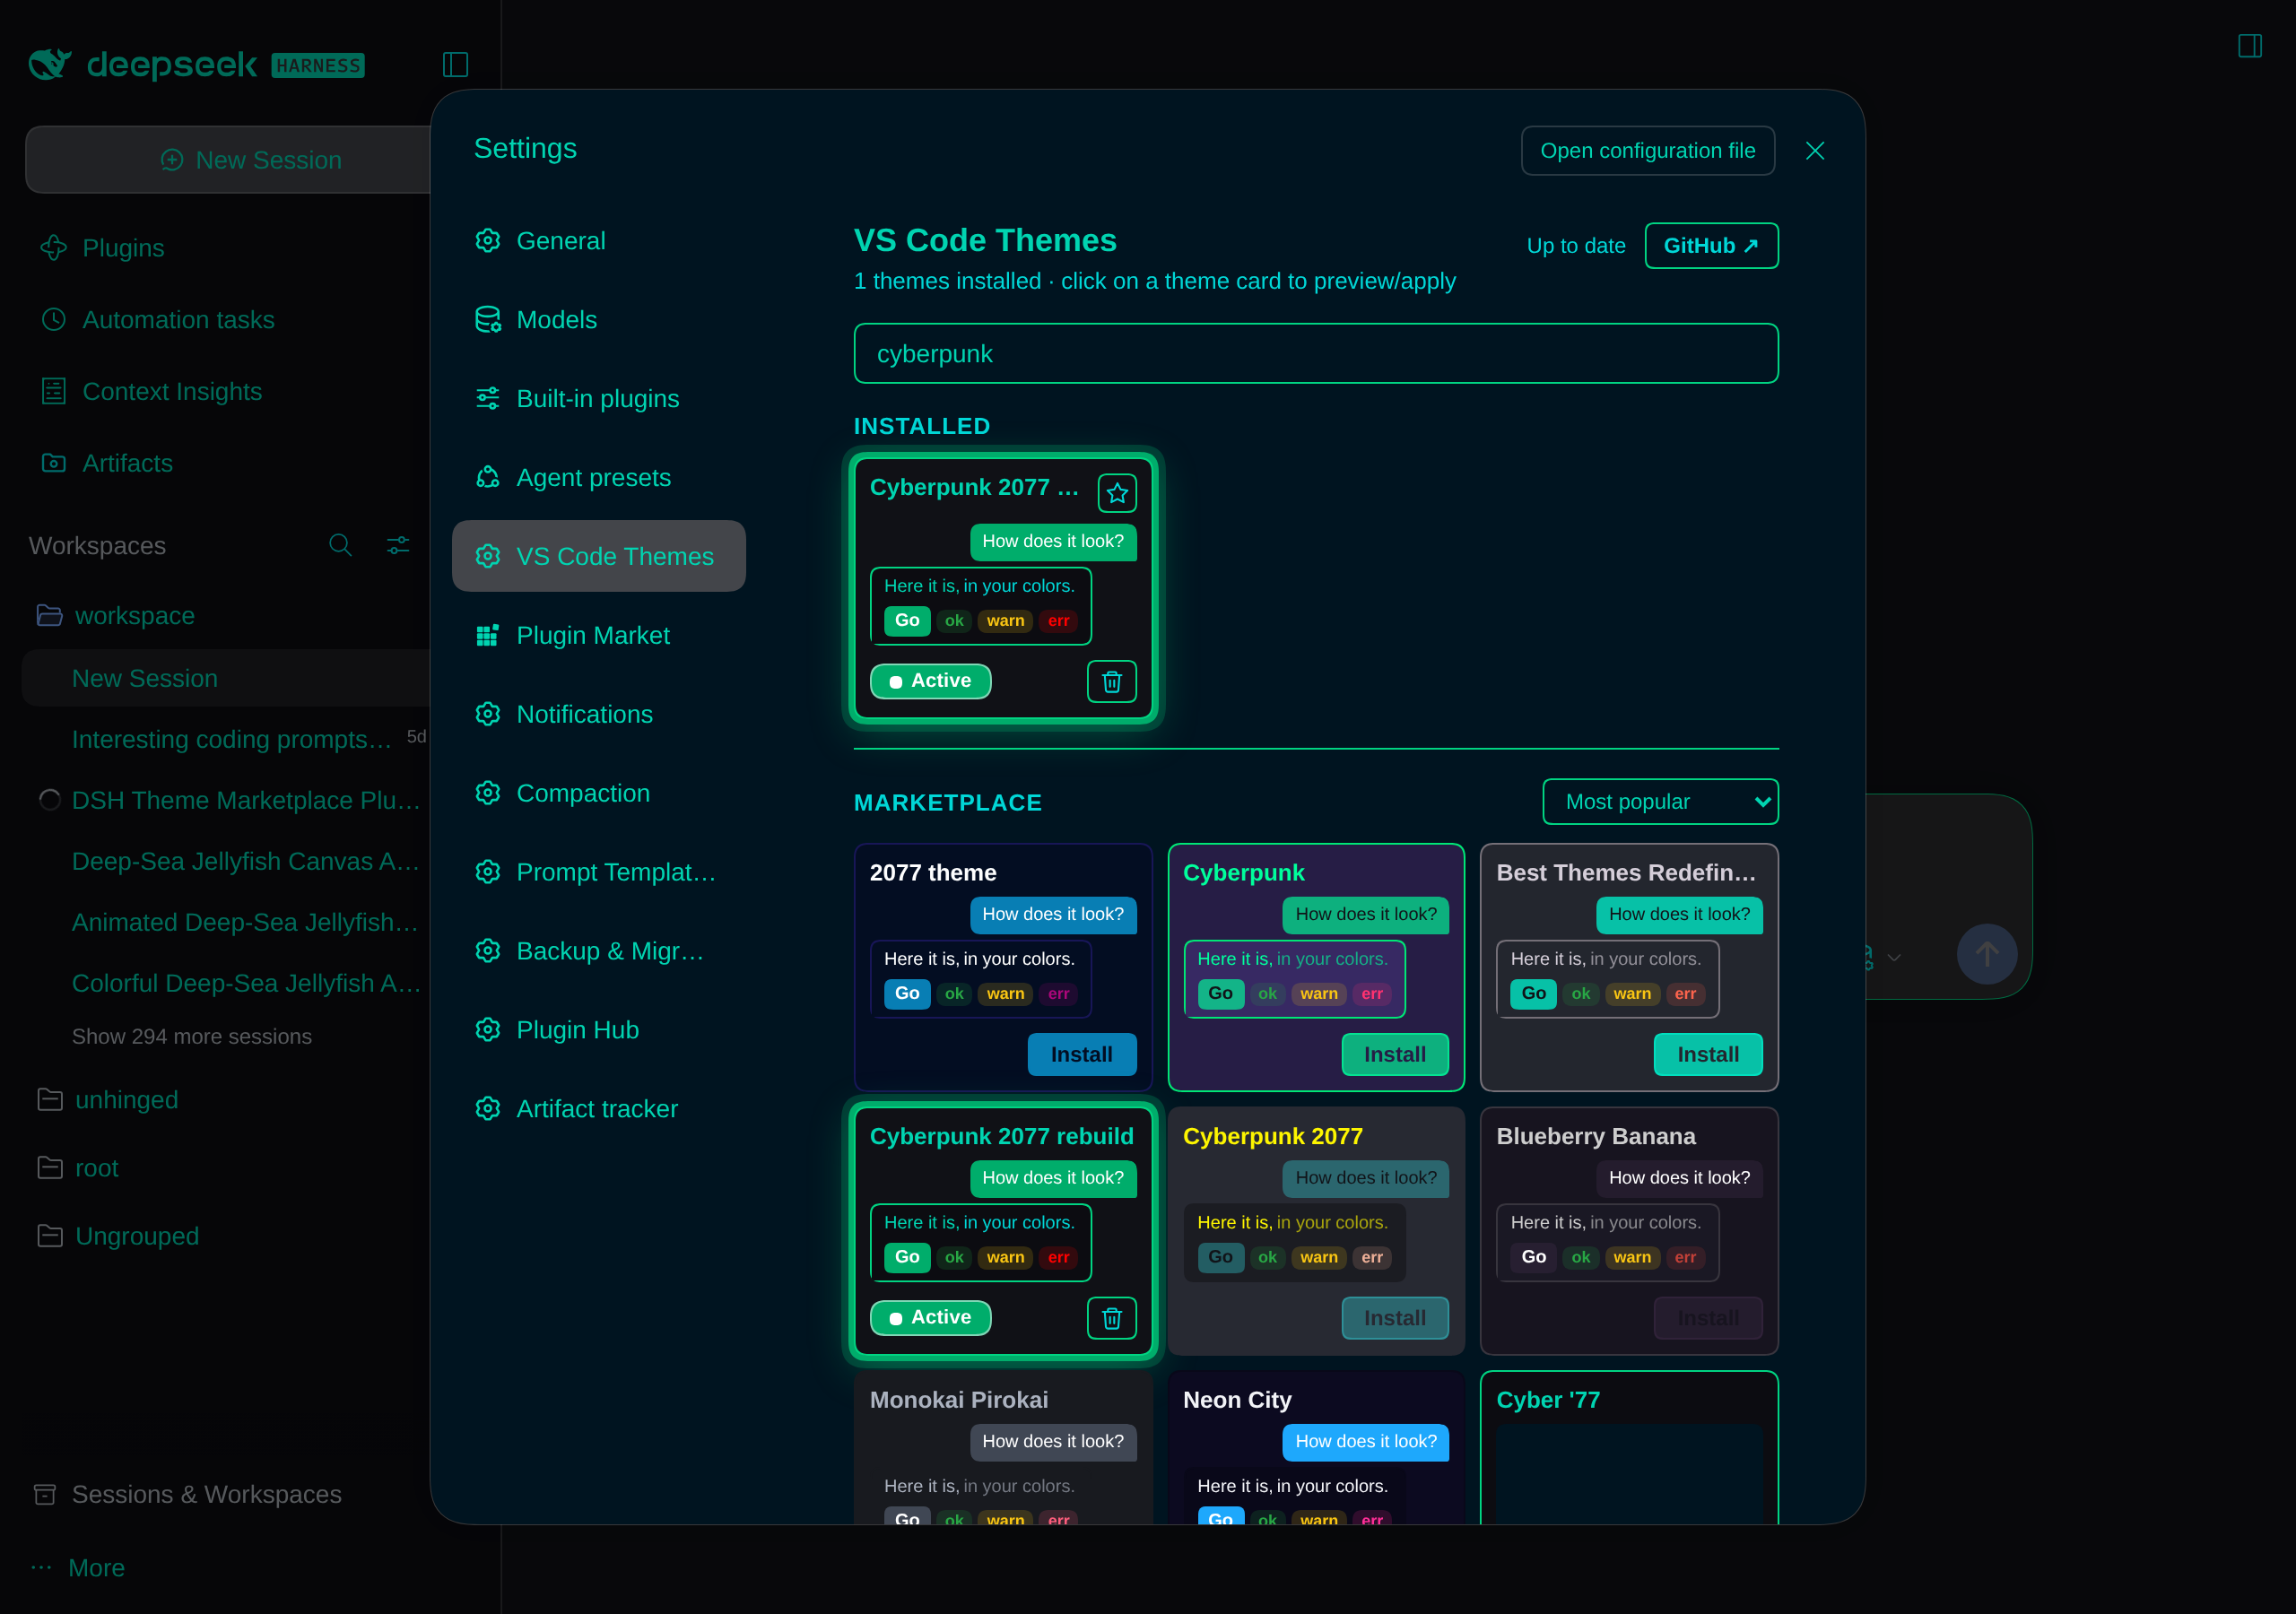Install the Blueberry Banana theme
Viewport: 2296px width, 1614px height.
tap(1708, 1318)
